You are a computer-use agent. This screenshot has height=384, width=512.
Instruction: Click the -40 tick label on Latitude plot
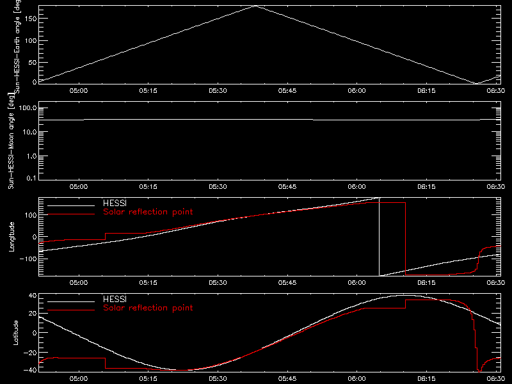[30, 371]
